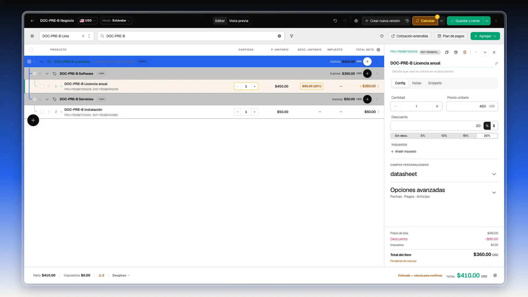The image size is (528, 297).
Task: Check the DOC-PRE-B Software group checkbox
Action: tap(35, 73)
